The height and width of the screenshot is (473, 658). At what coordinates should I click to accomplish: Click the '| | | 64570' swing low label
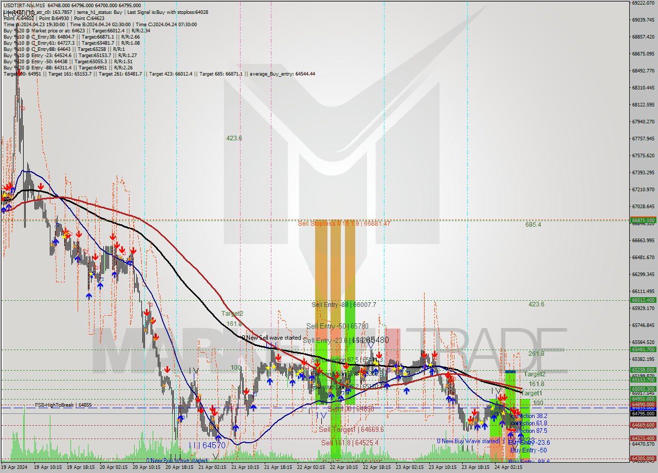tap(208, 445)
